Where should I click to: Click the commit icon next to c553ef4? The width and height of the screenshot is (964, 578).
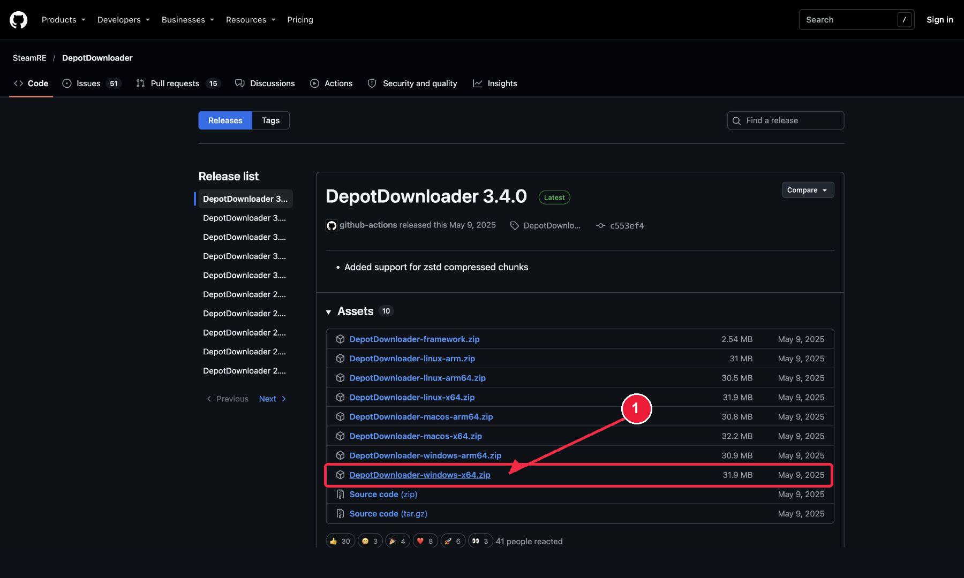click(x=601, y=226)
